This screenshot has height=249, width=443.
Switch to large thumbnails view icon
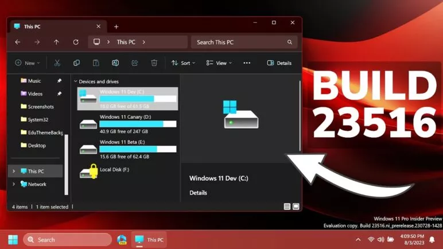point(296,207)
